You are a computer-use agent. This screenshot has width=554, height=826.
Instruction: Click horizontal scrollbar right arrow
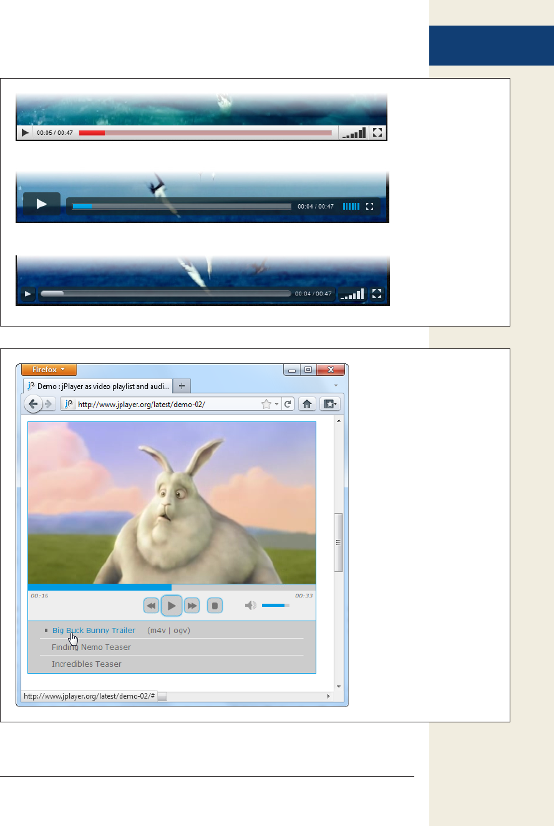(329, 696)
